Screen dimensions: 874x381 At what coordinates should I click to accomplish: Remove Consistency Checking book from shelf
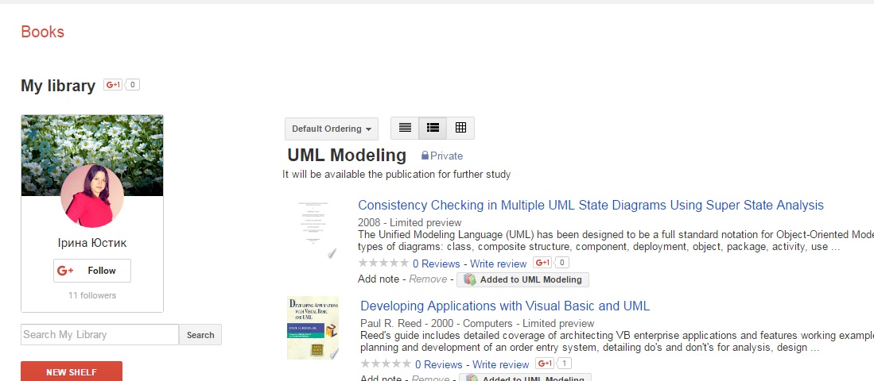(428, 279)
